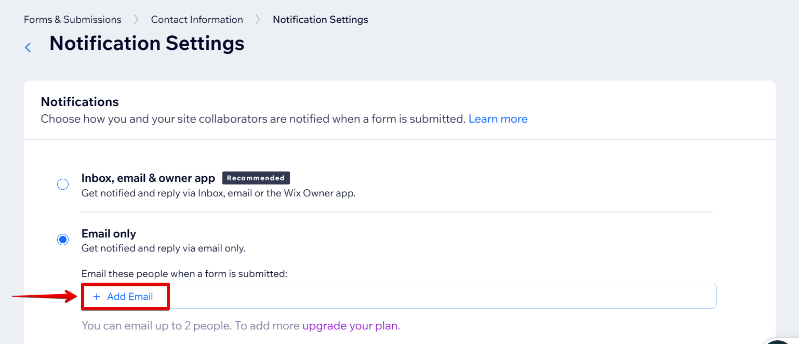This screenshot has width=799, height=344.
Task: Click the Email only label text
Action: pyautogui.click(x=109, y=234)
